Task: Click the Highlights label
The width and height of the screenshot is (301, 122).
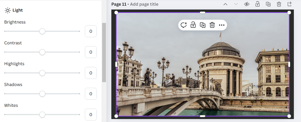Action: (x=14, y=64)
